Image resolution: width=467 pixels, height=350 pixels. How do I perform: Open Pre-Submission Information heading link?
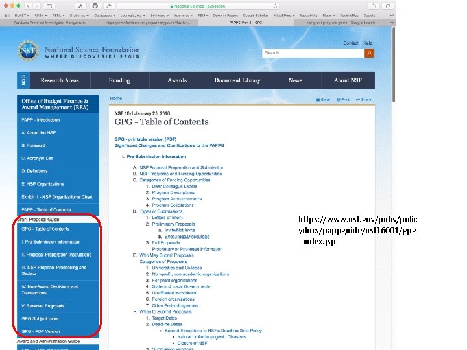(x=156, y=157)
